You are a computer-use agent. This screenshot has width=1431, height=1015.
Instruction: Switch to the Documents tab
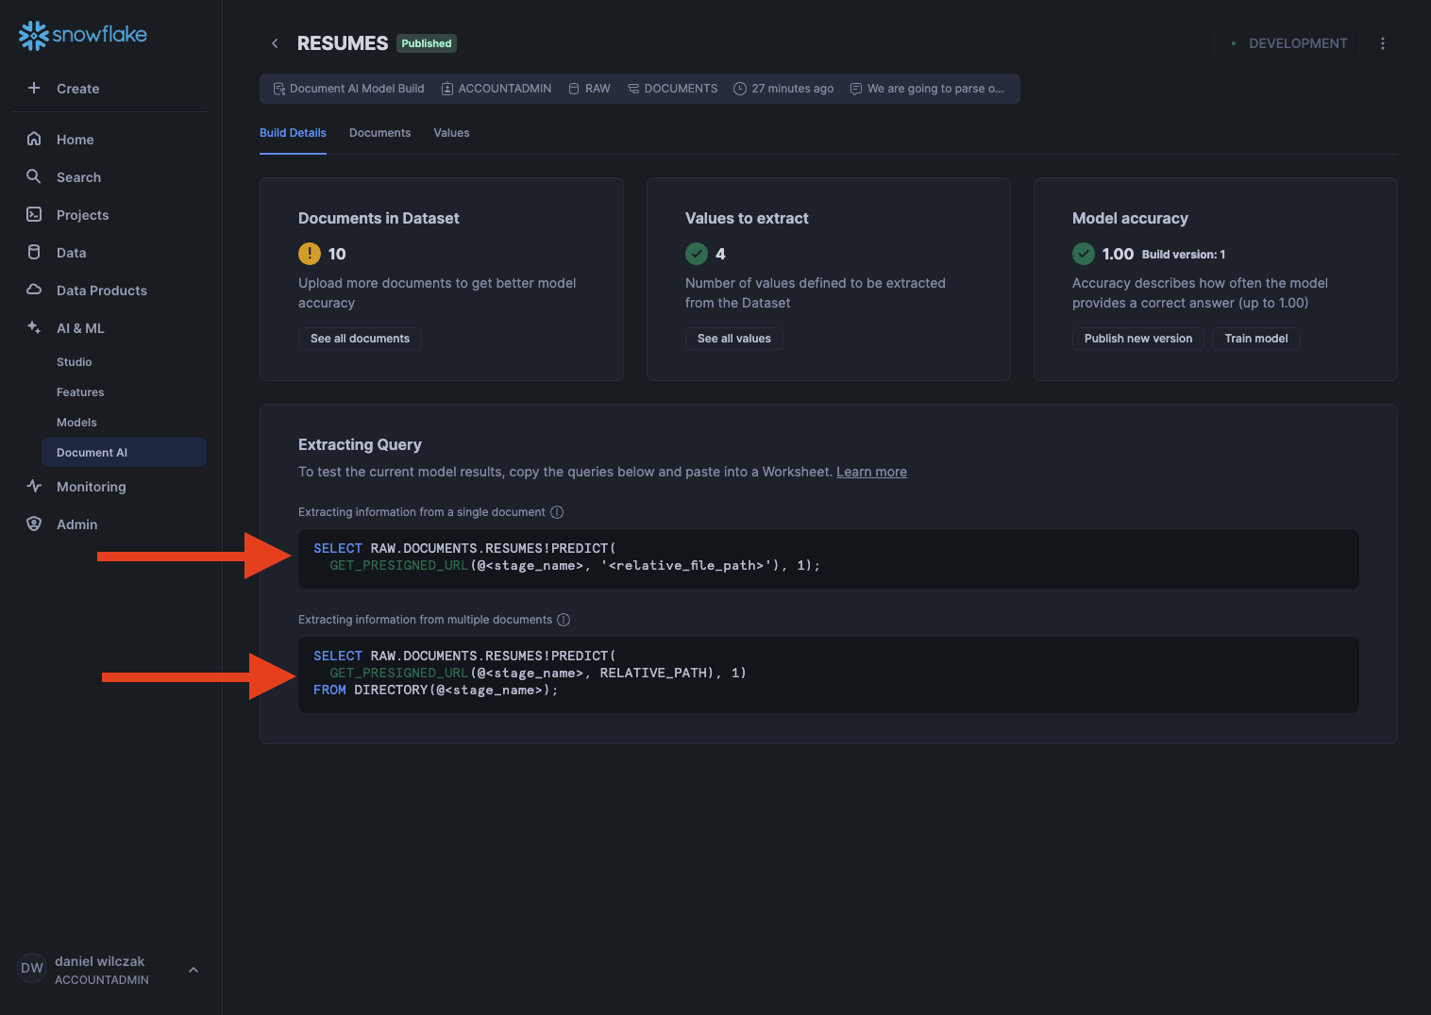[379, 133]
